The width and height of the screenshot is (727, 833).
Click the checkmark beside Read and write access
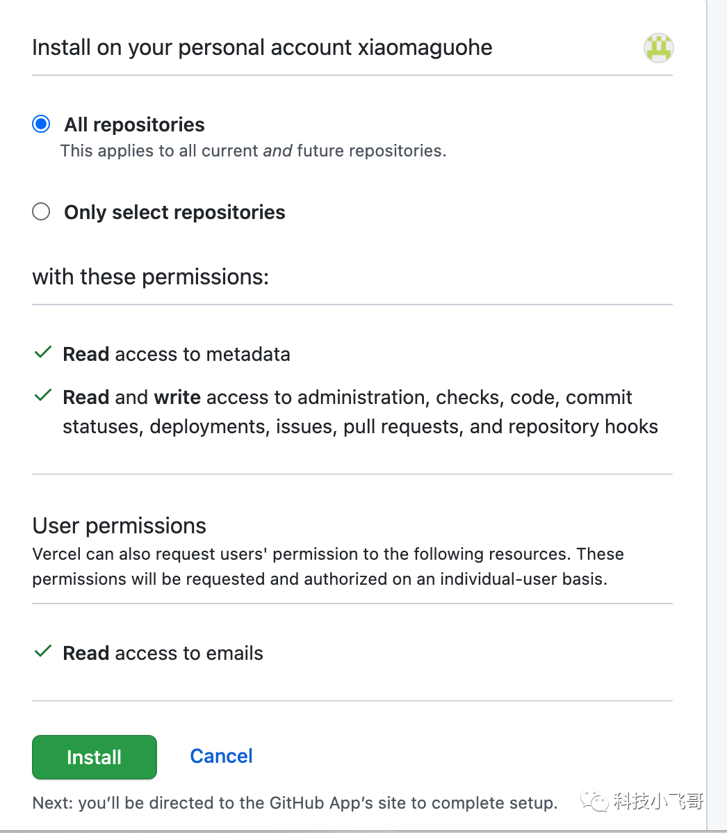(x=43, y=396)
